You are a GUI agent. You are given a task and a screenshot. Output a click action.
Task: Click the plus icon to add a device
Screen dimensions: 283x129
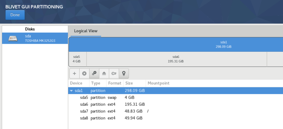(74, 74)
